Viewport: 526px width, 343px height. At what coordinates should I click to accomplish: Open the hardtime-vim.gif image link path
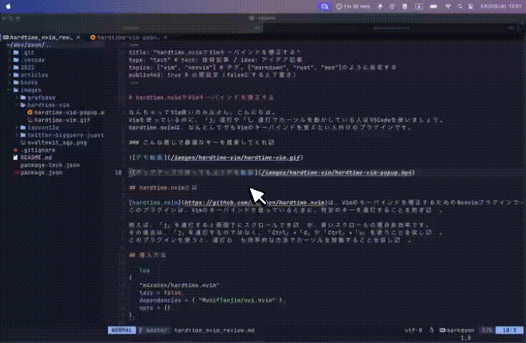(235, 158)
